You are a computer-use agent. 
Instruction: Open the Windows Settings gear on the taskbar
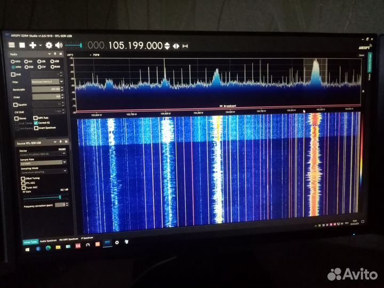pos(117,242)
